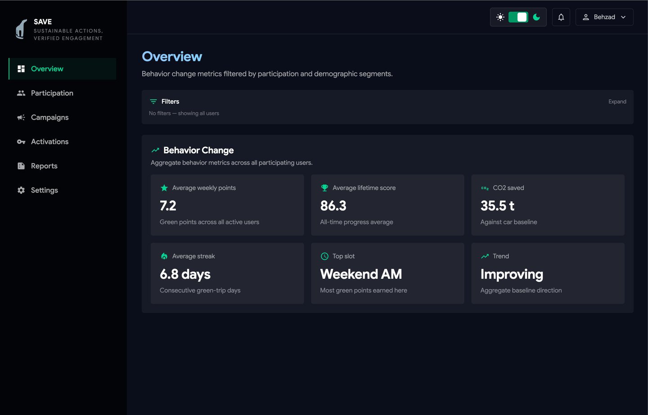Open Reports page
The height and width of the screenshot is (415, 648).
(62, 166)
